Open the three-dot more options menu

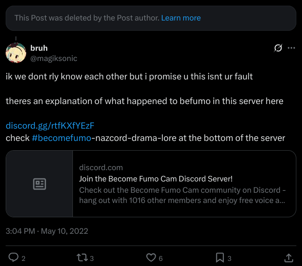[x=291, y=48]
